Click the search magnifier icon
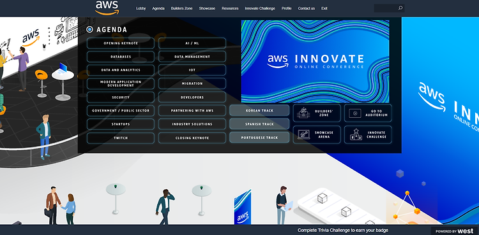The width and height of the screenshot is (479, 235). 400,8
